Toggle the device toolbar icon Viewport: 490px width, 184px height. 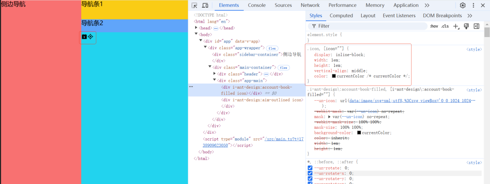[x=205, y=5]
